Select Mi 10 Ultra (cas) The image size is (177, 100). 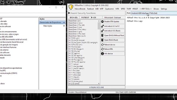pos(75,47)
